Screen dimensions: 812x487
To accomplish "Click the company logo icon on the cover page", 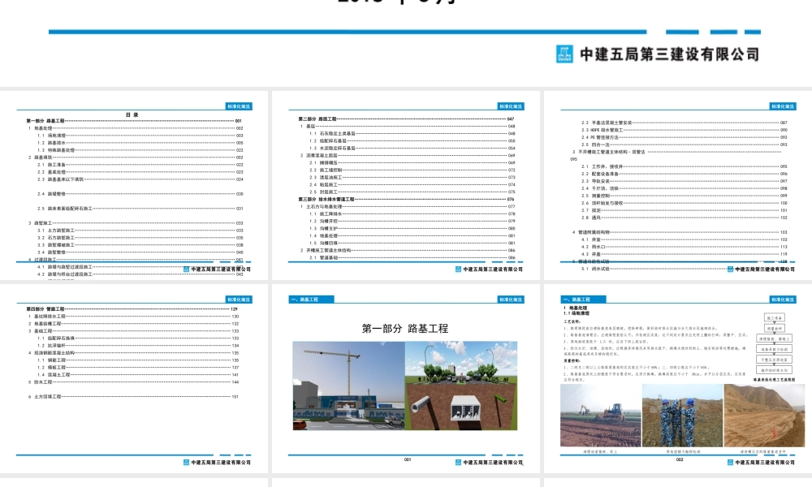I will pyautogui.click(x=564, y=54).
